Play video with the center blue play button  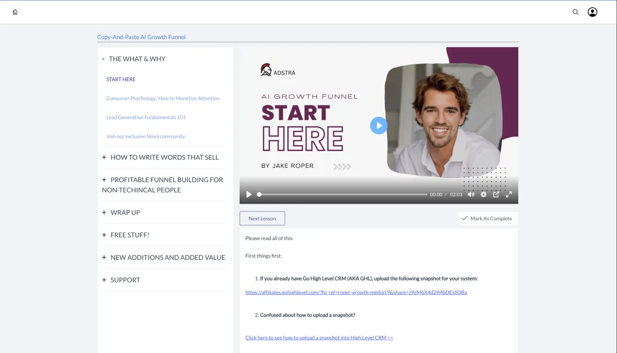click(379, 125)
